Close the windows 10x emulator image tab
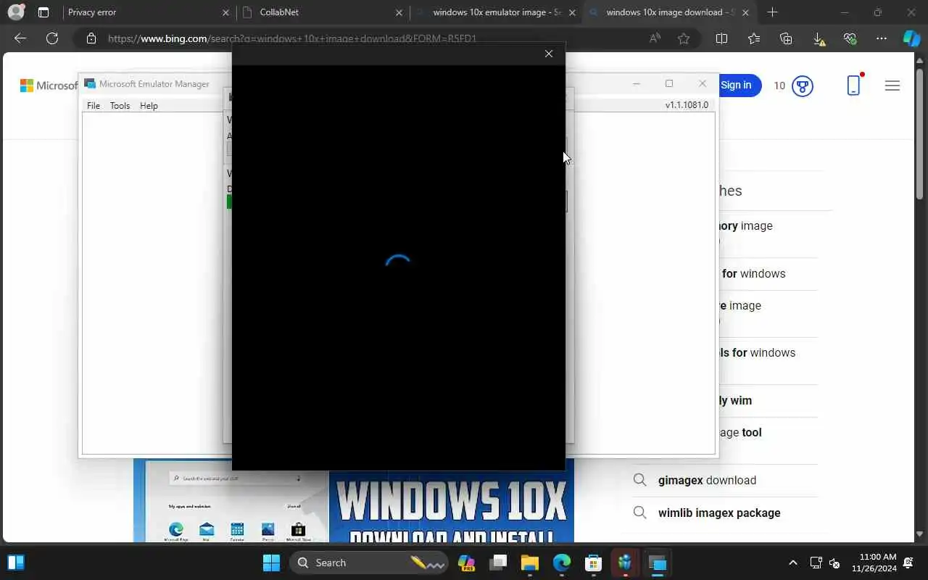928x580 pixels. point(572,12)
